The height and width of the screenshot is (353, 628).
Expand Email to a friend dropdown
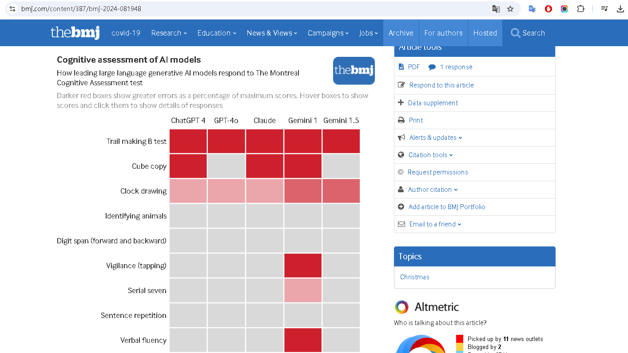[x=435, y=224]
